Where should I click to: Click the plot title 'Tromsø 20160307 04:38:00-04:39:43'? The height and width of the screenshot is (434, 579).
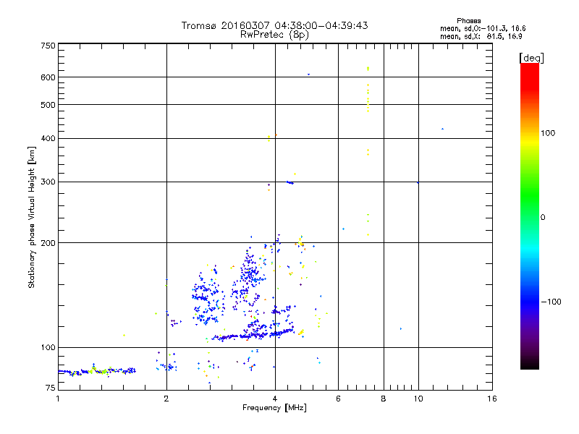(x=274, y=25)
